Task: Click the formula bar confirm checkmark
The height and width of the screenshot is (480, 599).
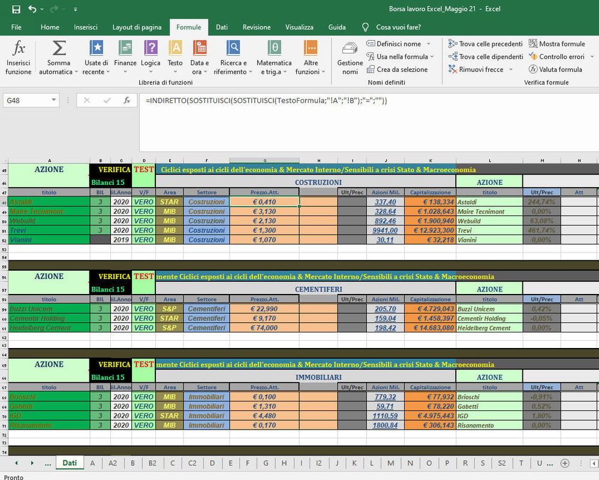Action: (107, 101)
